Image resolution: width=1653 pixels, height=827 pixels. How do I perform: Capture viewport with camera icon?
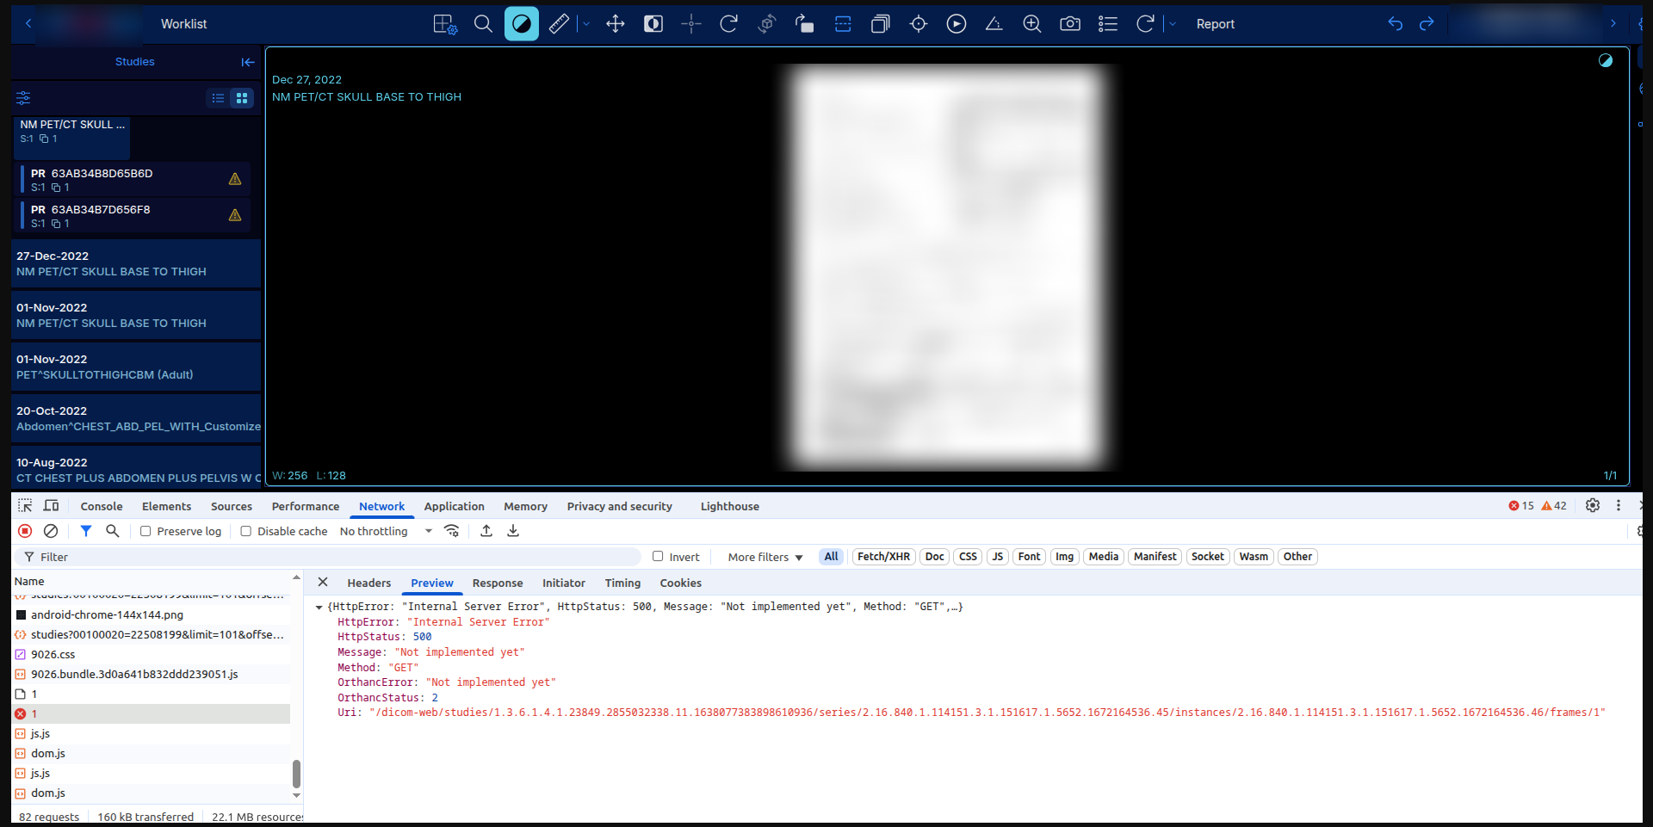point(1070,24)
